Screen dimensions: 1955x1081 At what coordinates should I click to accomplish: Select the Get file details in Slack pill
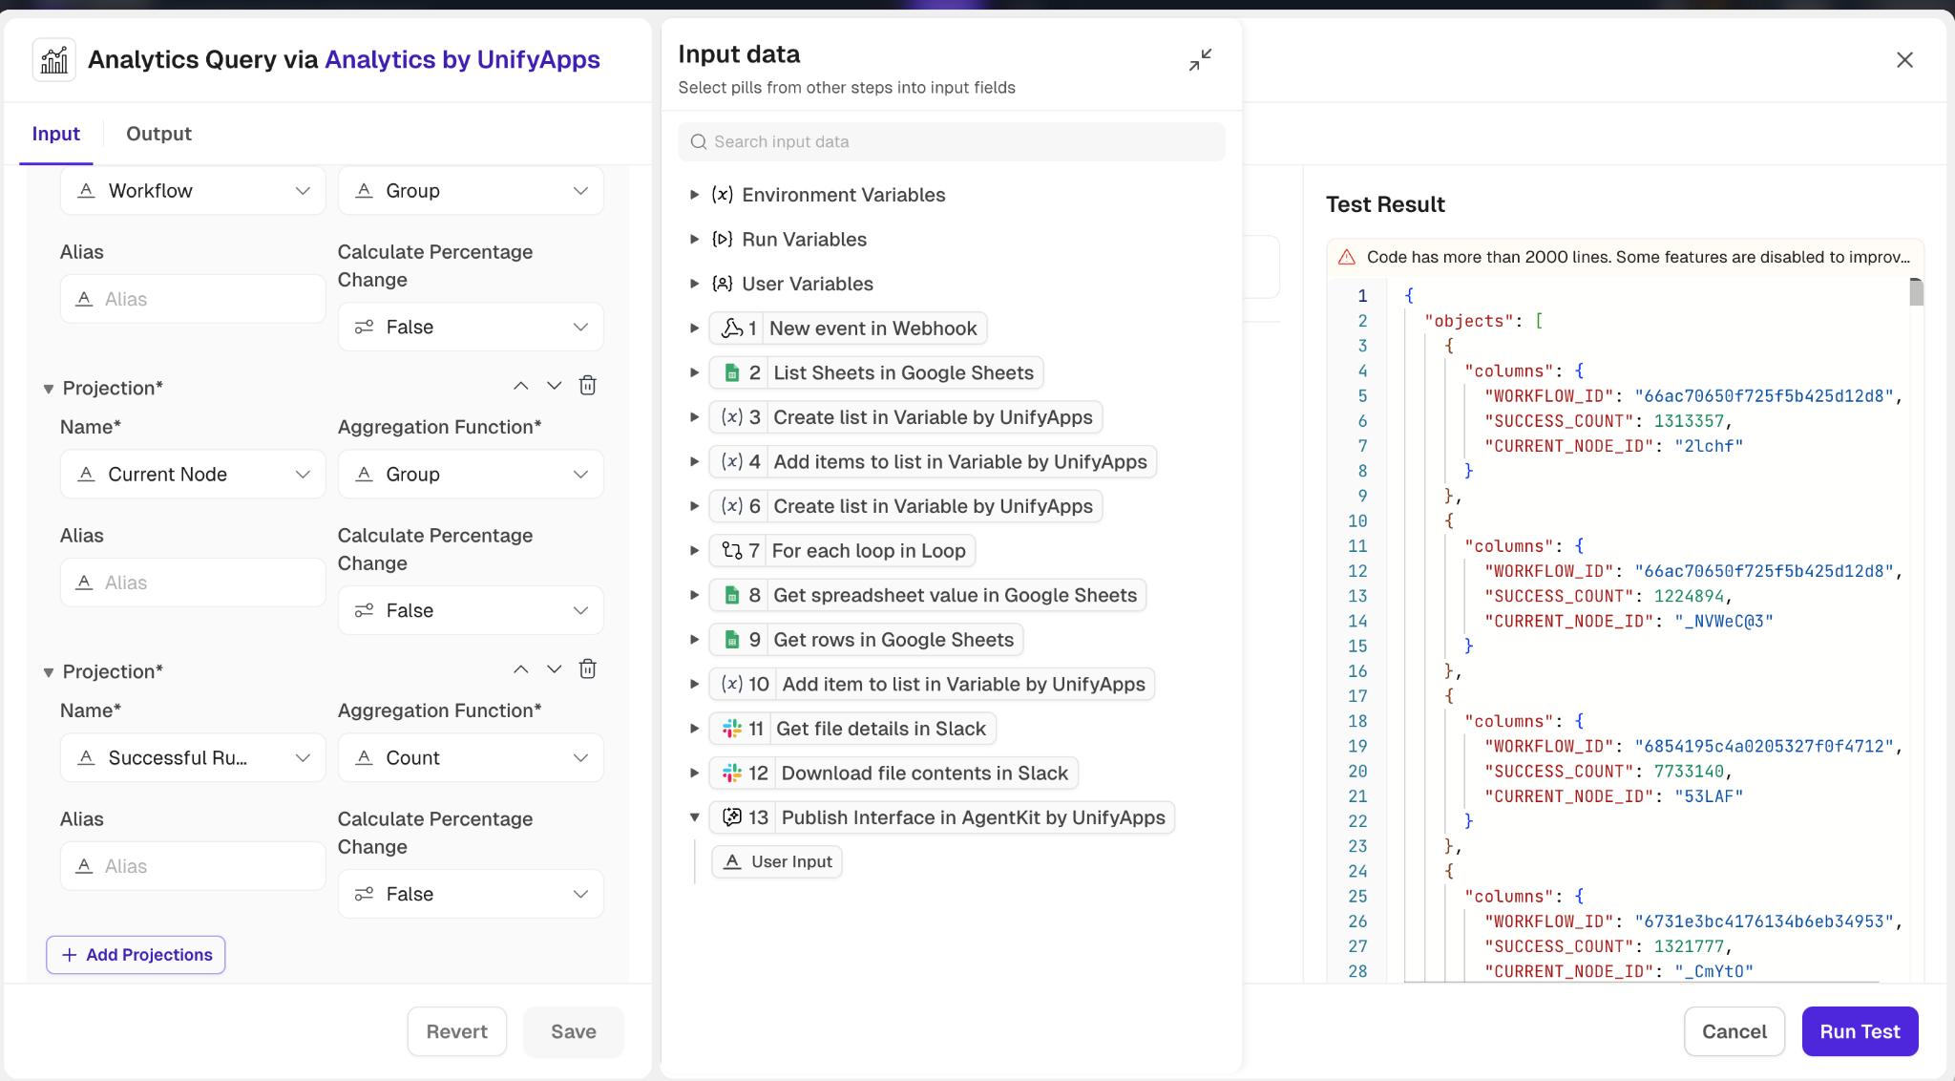852,729
